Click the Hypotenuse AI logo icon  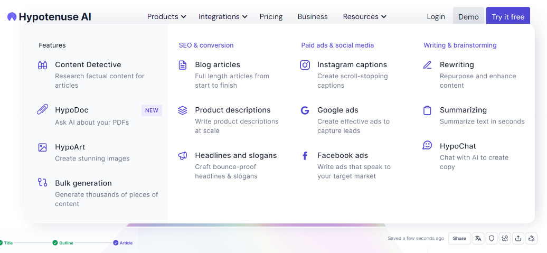(x=12, y=16)
